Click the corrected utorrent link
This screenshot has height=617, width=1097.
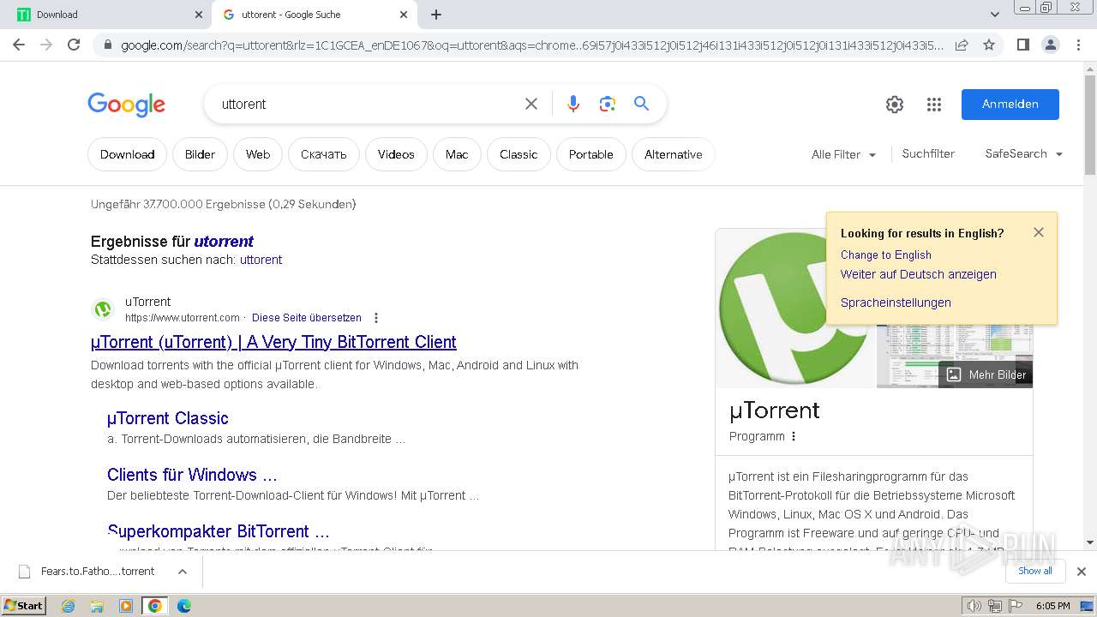pos(224,242)
